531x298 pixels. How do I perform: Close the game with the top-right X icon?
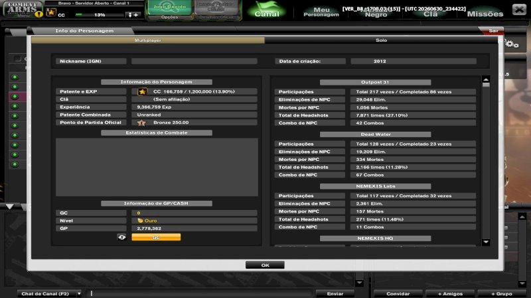(519, 9)
